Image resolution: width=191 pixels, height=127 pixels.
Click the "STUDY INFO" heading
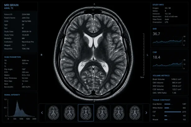click(x=158, y=5)
